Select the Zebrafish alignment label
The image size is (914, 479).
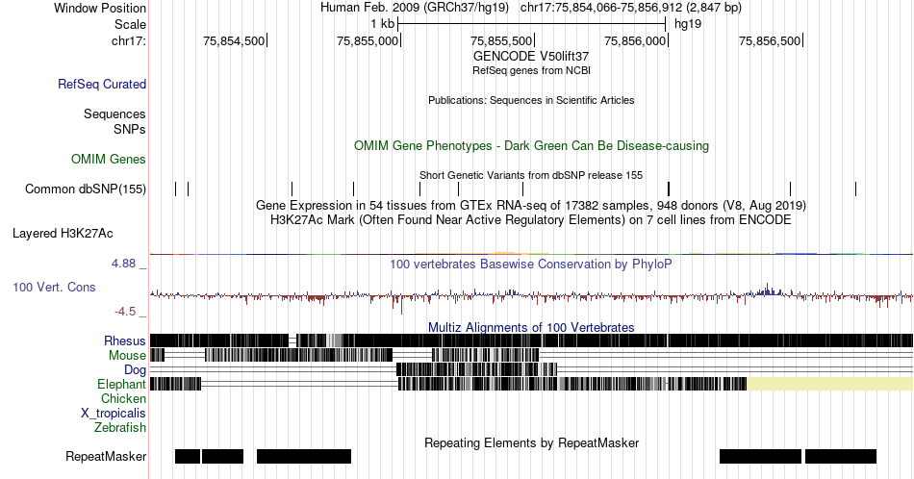pos(120,427)
